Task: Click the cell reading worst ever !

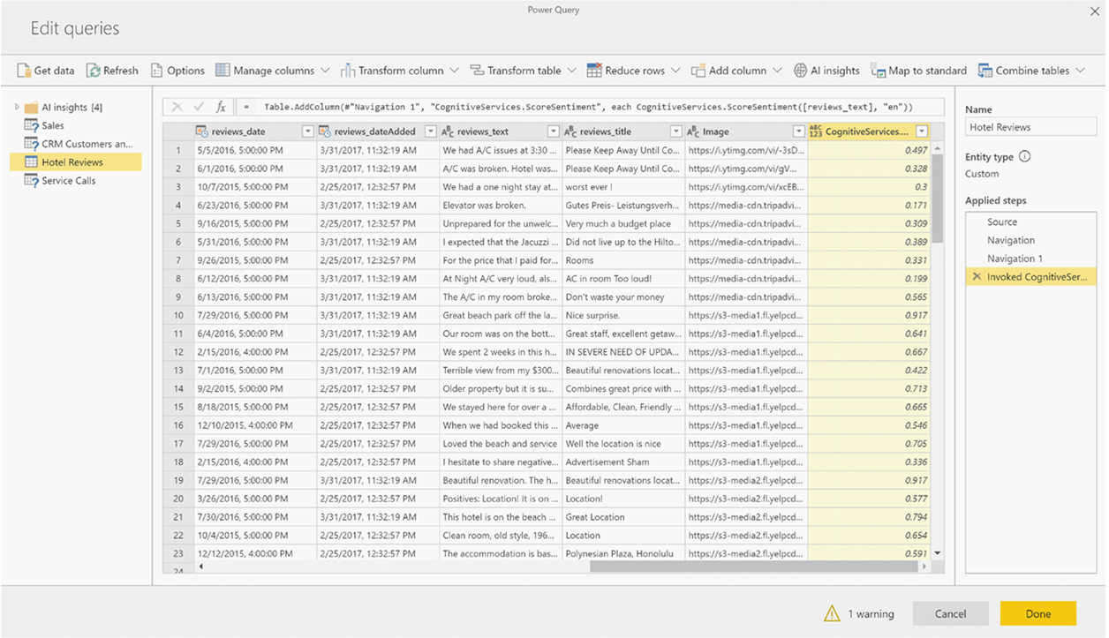Action: click(623, 187)
